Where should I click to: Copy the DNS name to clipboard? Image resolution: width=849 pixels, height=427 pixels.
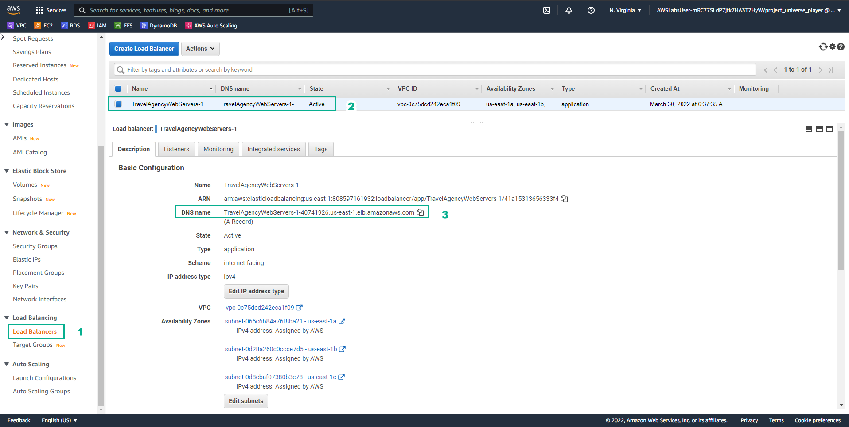pyautogui.click(x=420, y=212)
